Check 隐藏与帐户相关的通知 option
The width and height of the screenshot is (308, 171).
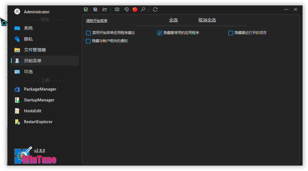pos(88,41)
